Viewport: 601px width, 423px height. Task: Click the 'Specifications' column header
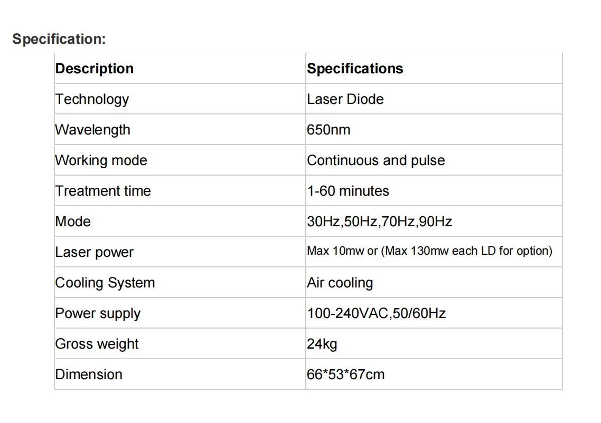[355, 69]
